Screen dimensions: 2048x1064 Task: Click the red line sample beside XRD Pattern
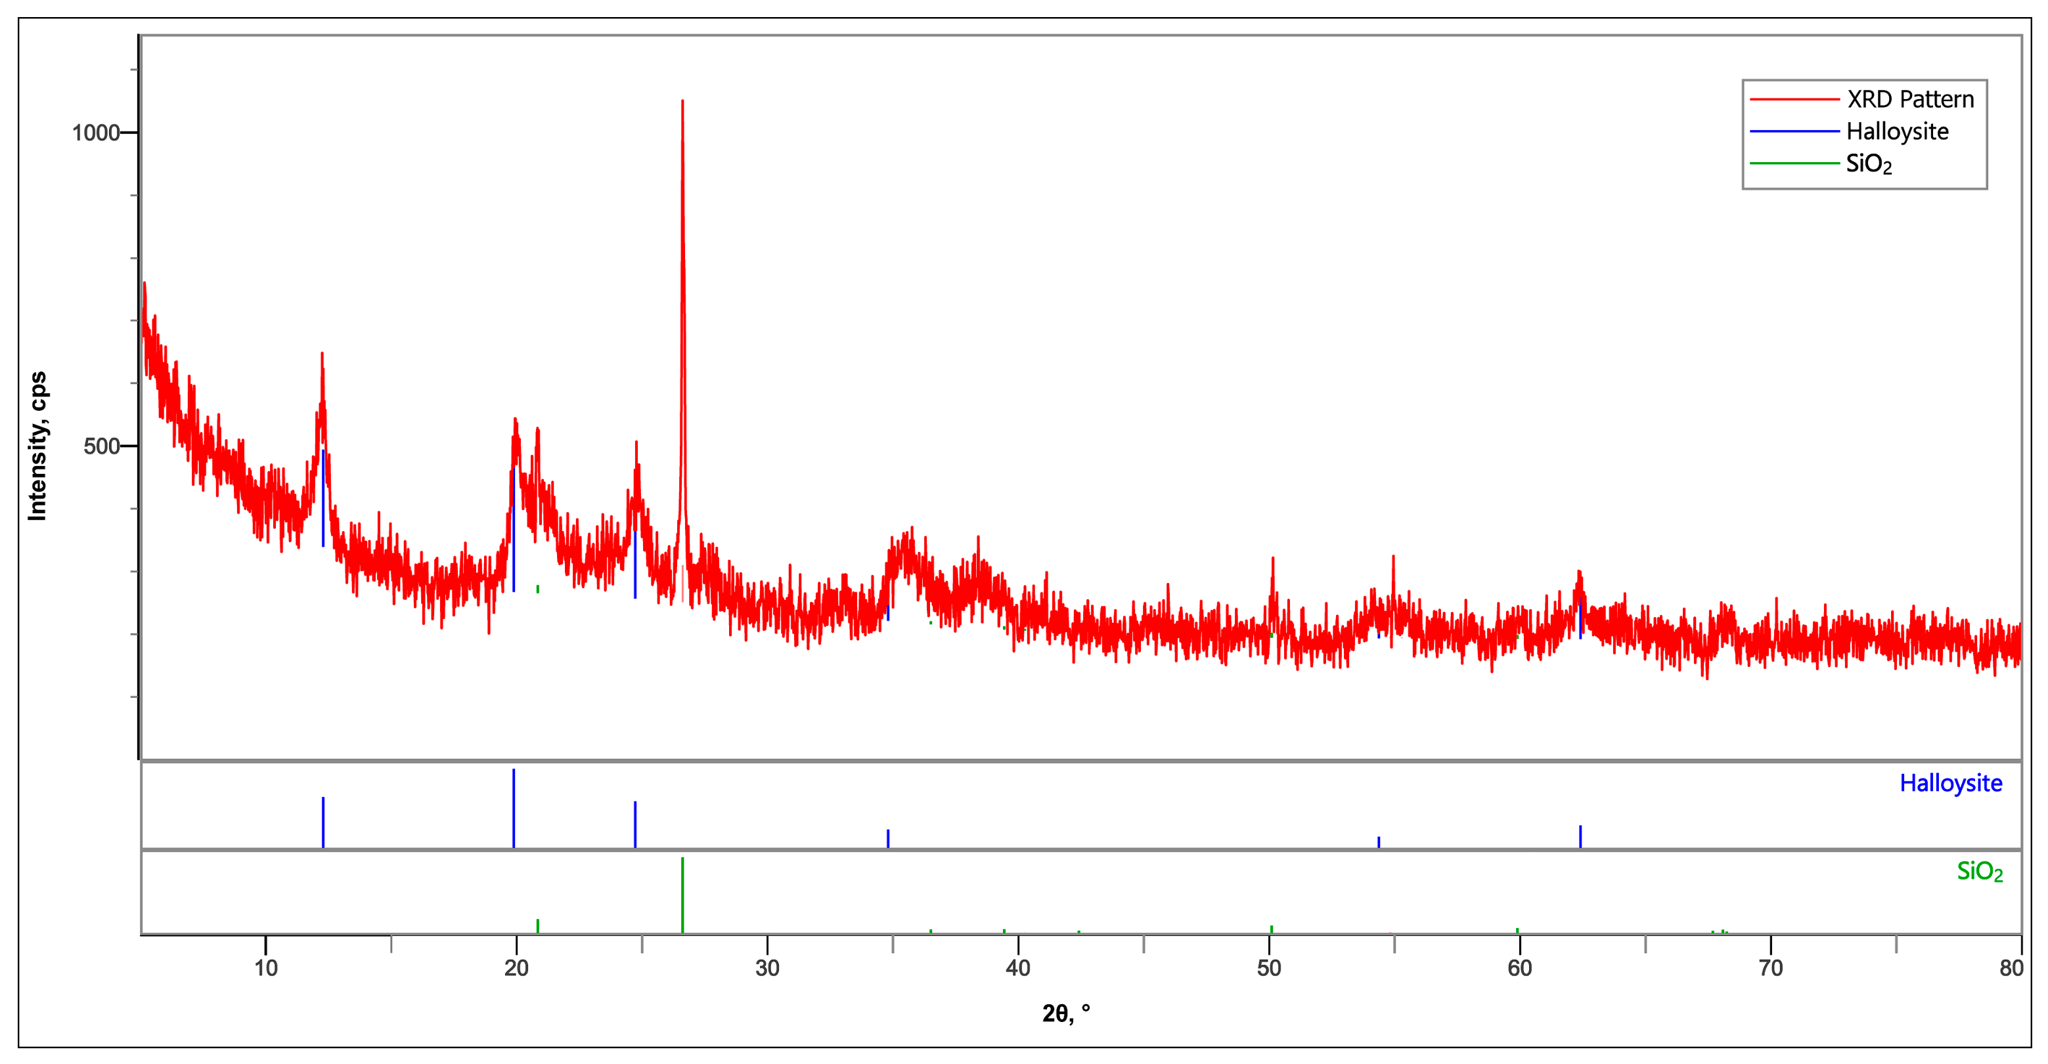(1794, 99)
